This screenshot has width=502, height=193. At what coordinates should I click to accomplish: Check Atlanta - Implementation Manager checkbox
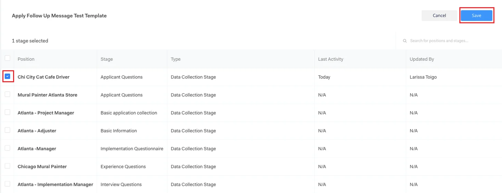tap(7, 184)
